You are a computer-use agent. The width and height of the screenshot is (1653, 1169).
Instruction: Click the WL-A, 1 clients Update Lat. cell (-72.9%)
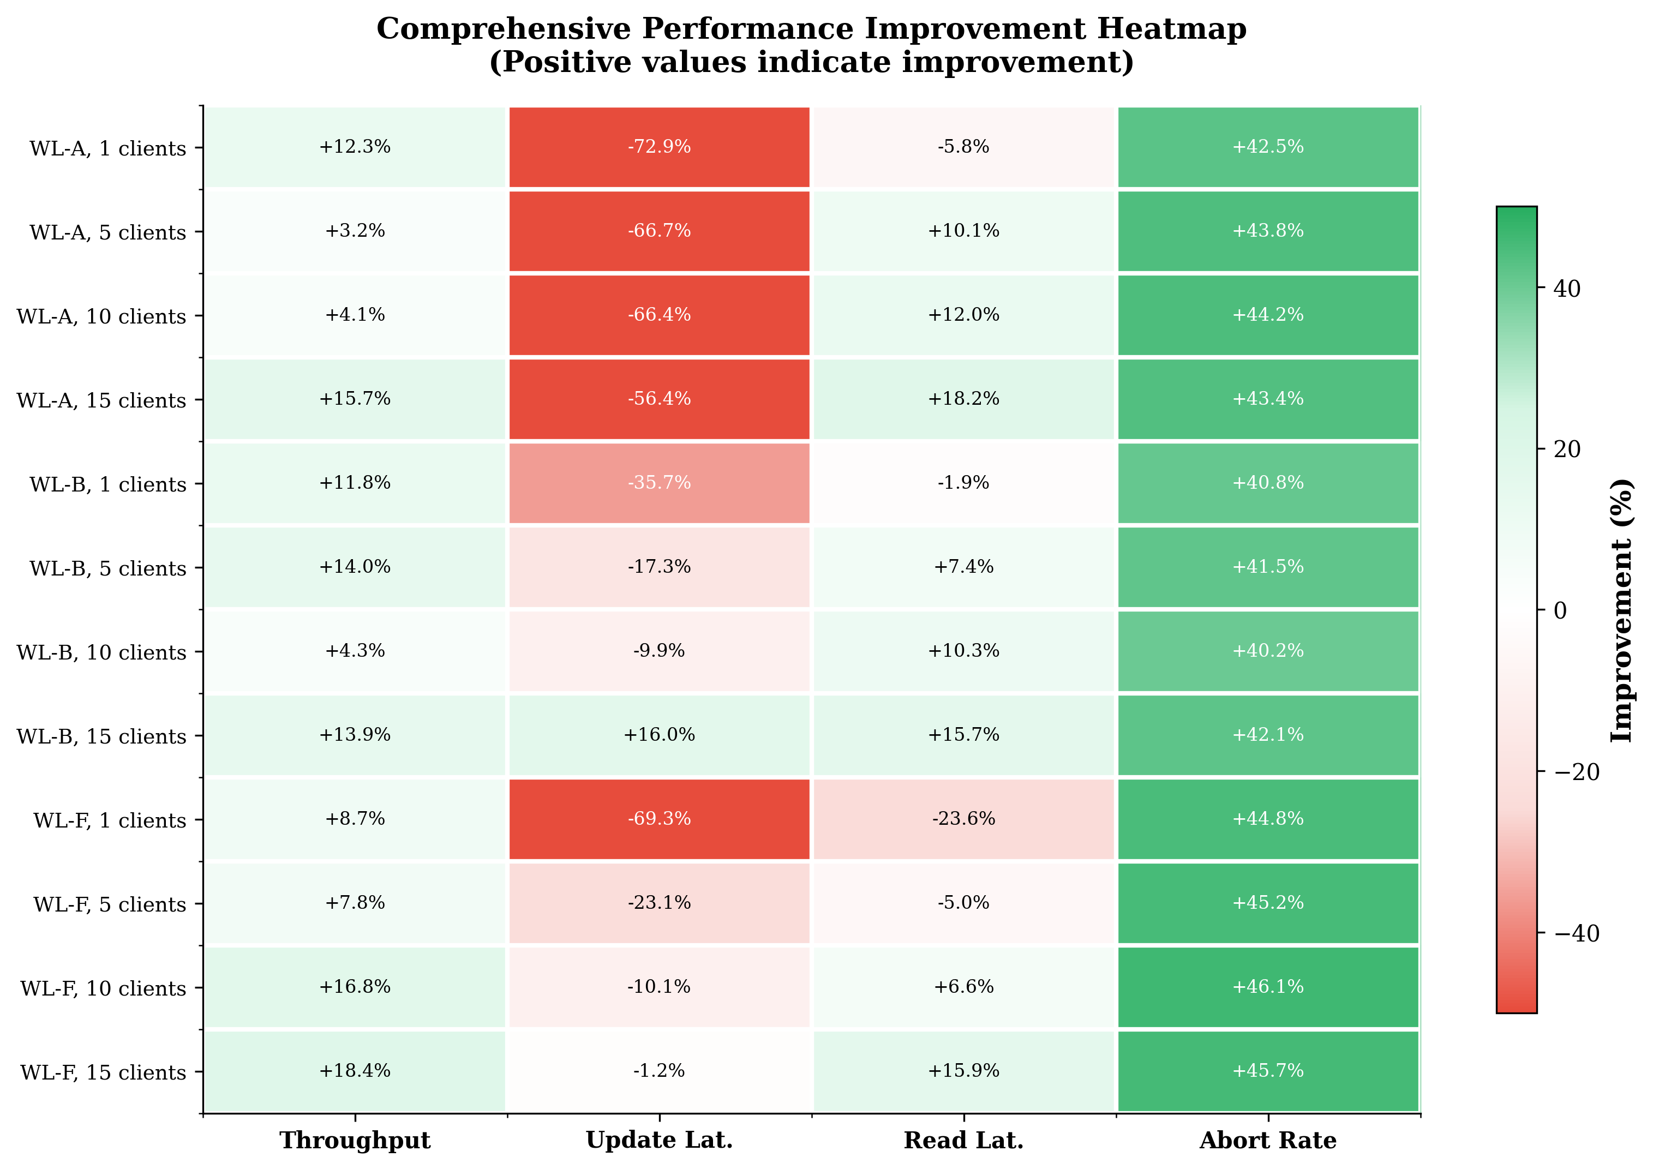pos(659,147)
